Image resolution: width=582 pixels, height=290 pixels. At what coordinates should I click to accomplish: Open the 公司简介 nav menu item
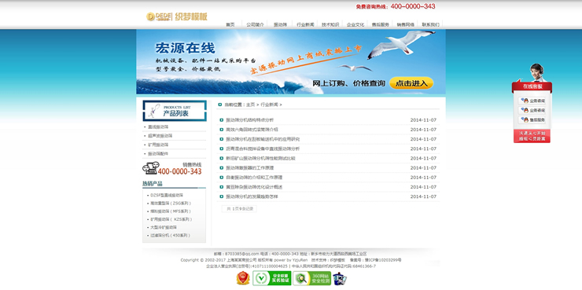(255, 24)
